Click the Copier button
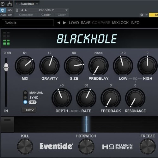The height and width of the screenshot is (158, 158). coord(46,15)
